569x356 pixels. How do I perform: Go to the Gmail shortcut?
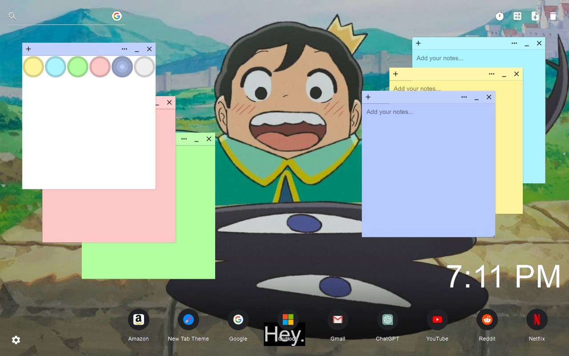(338, 320)
